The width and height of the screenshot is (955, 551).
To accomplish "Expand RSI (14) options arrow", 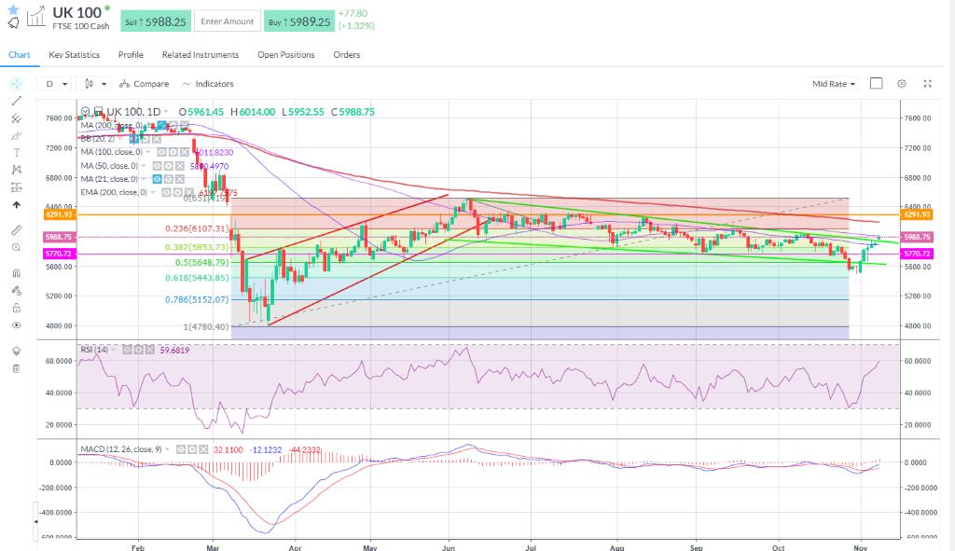I will [x=114, y=350].
